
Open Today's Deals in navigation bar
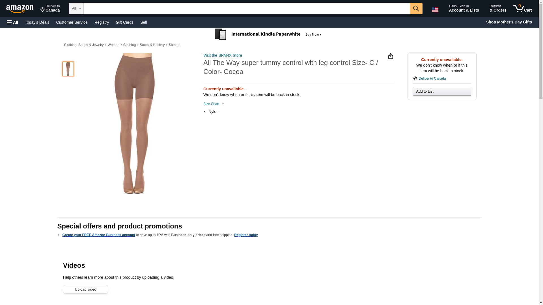tap(37, 22)
